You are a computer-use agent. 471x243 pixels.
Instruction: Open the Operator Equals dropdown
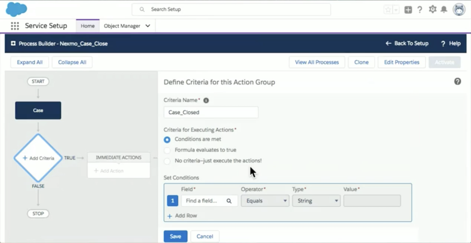coord(265,201)
